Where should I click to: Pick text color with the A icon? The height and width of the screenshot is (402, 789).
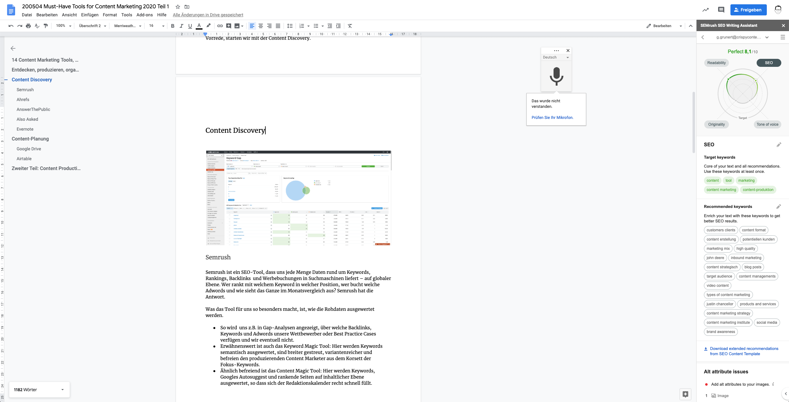pos(199,26)
